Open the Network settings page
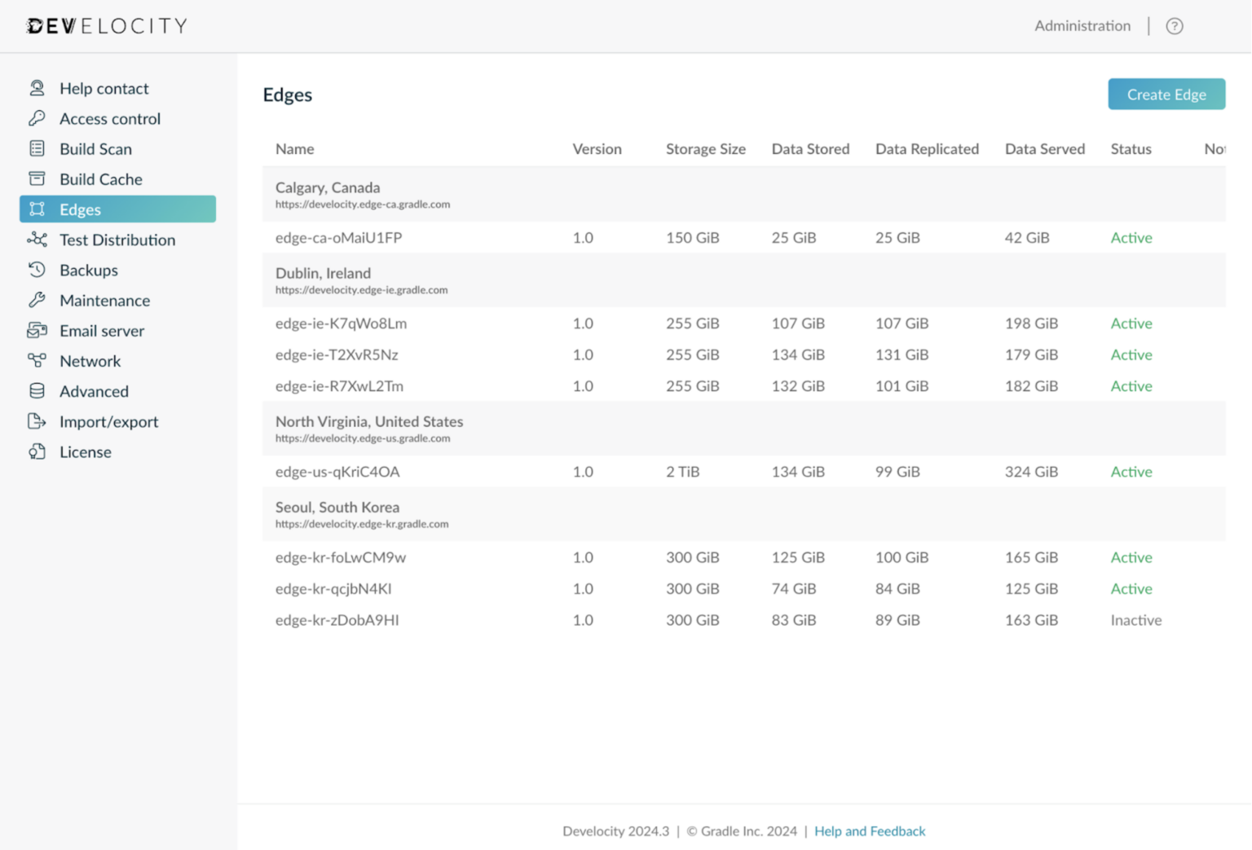Image resolution: width=1252 pixels, height=850 pixels. [90, 361]
